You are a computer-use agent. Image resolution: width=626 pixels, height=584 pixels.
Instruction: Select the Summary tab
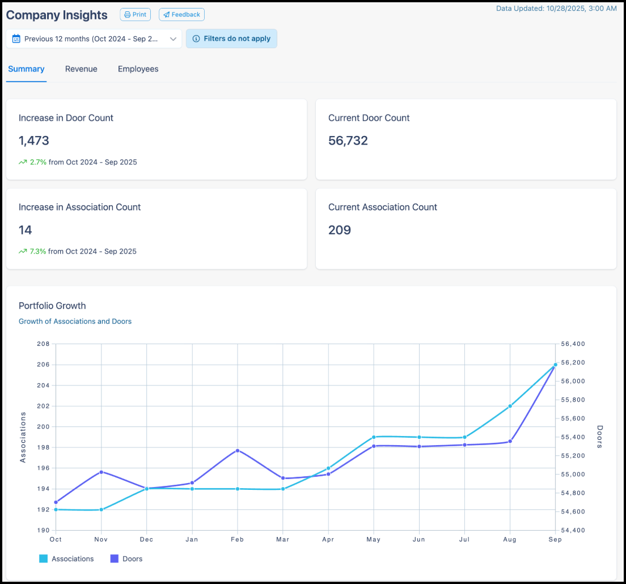point(26,69)
